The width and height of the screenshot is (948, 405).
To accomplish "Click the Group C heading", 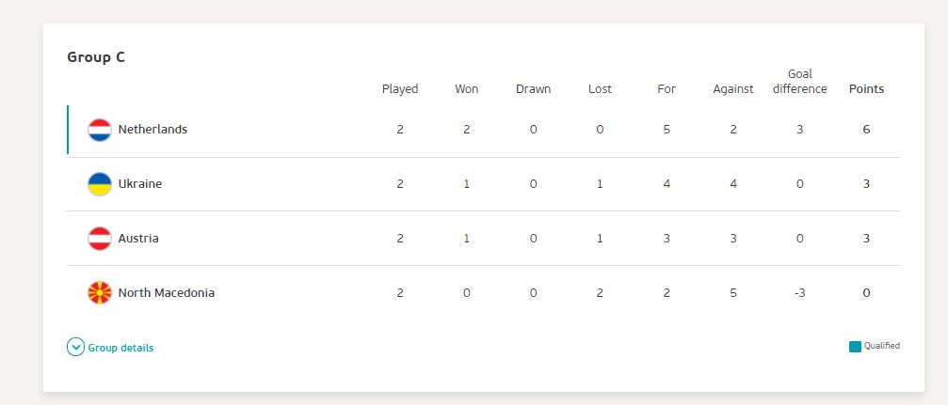I will click(96, 57).
